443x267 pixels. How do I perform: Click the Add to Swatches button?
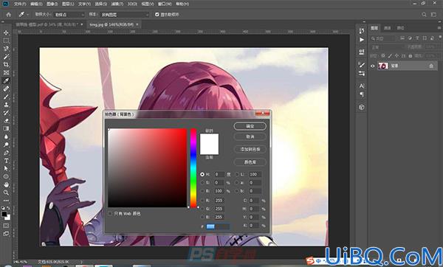click(x=250, y=149)
